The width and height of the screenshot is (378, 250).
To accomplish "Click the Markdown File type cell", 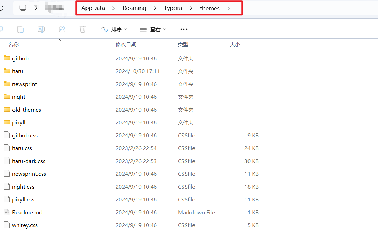I will pos(196,212).
